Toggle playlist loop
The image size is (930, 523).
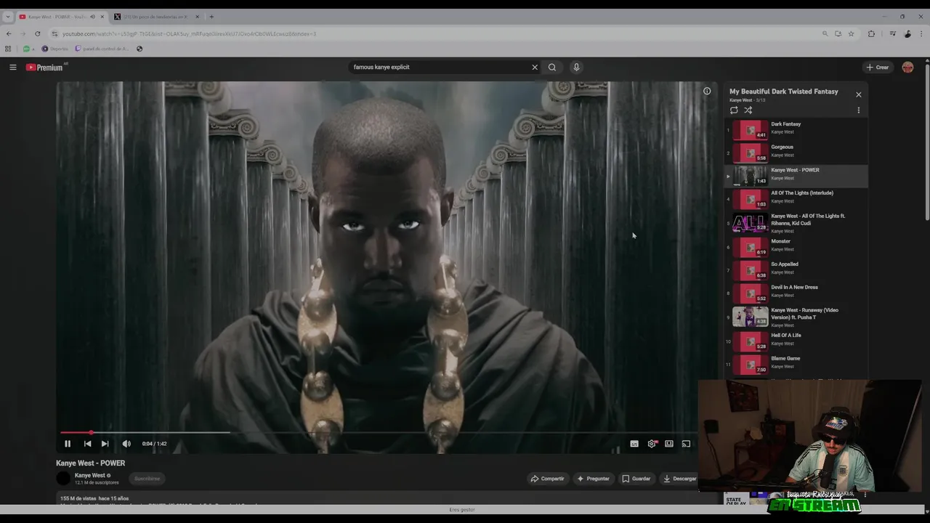point(734,110)
